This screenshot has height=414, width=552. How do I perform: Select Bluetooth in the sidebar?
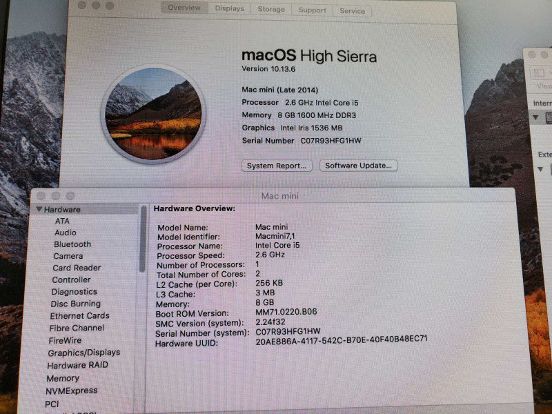72,244
